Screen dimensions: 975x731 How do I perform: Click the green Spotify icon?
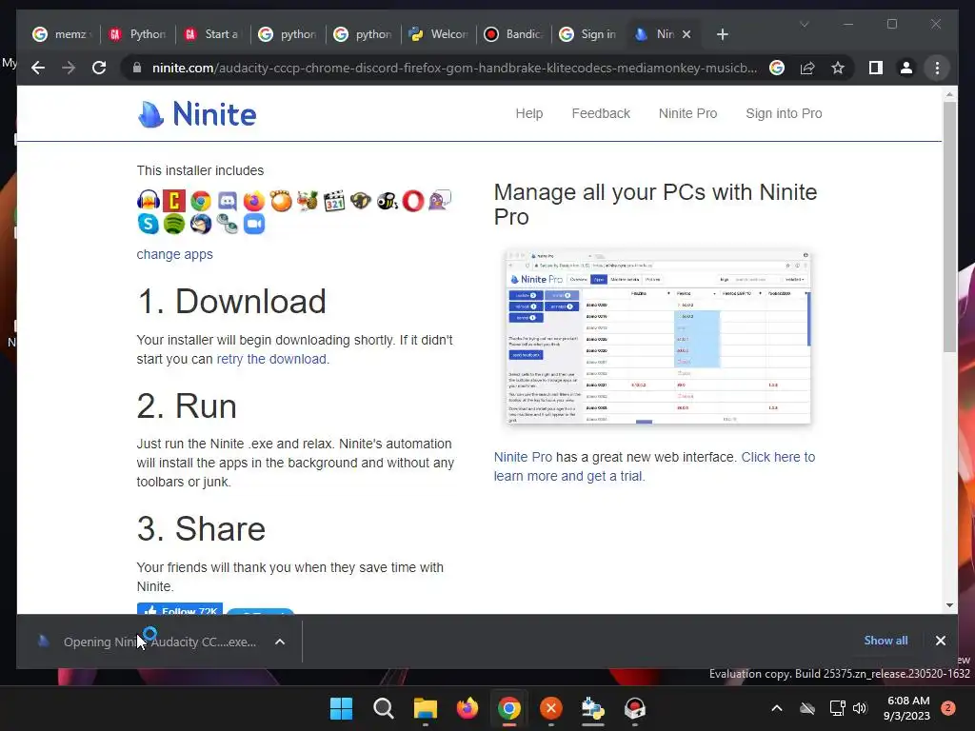click(x=174, y=223)
